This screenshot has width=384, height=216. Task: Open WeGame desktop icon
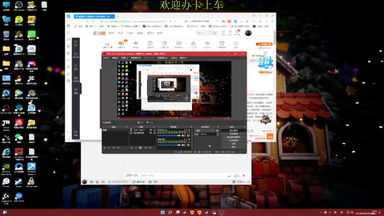tap(19, 36)
